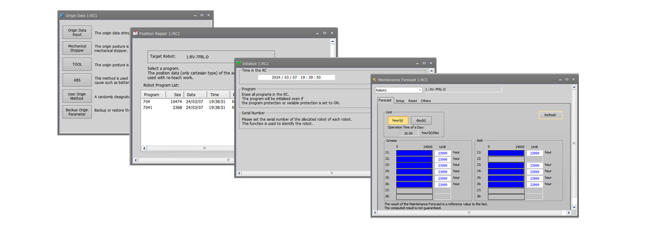Click the Belt J3 Until value

534,165
